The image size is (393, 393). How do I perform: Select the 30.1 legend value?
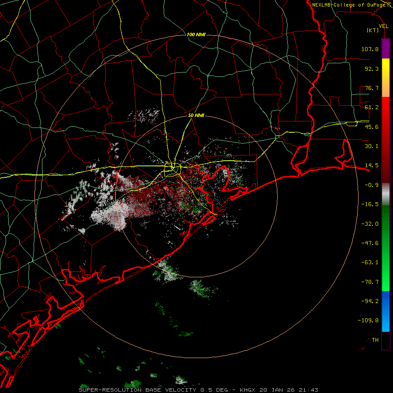pyautogui.click(x=372, y=146)
